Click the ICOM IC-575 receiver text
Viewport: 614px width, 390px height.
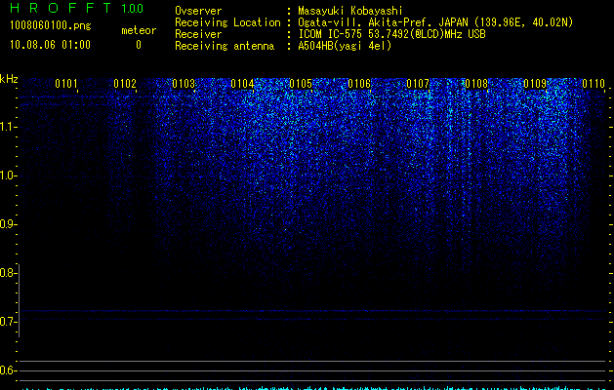click(x=391, y=34)
